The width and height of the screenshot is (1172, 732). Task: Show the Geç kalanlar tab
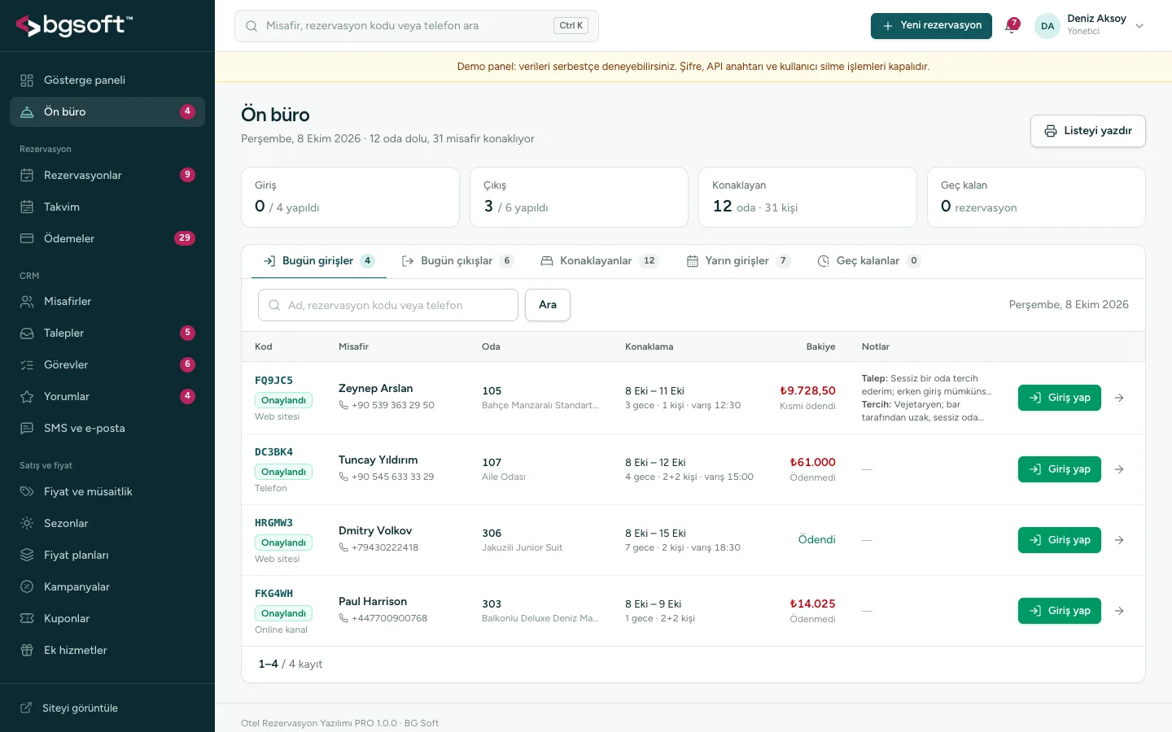[x=868, y=261]
